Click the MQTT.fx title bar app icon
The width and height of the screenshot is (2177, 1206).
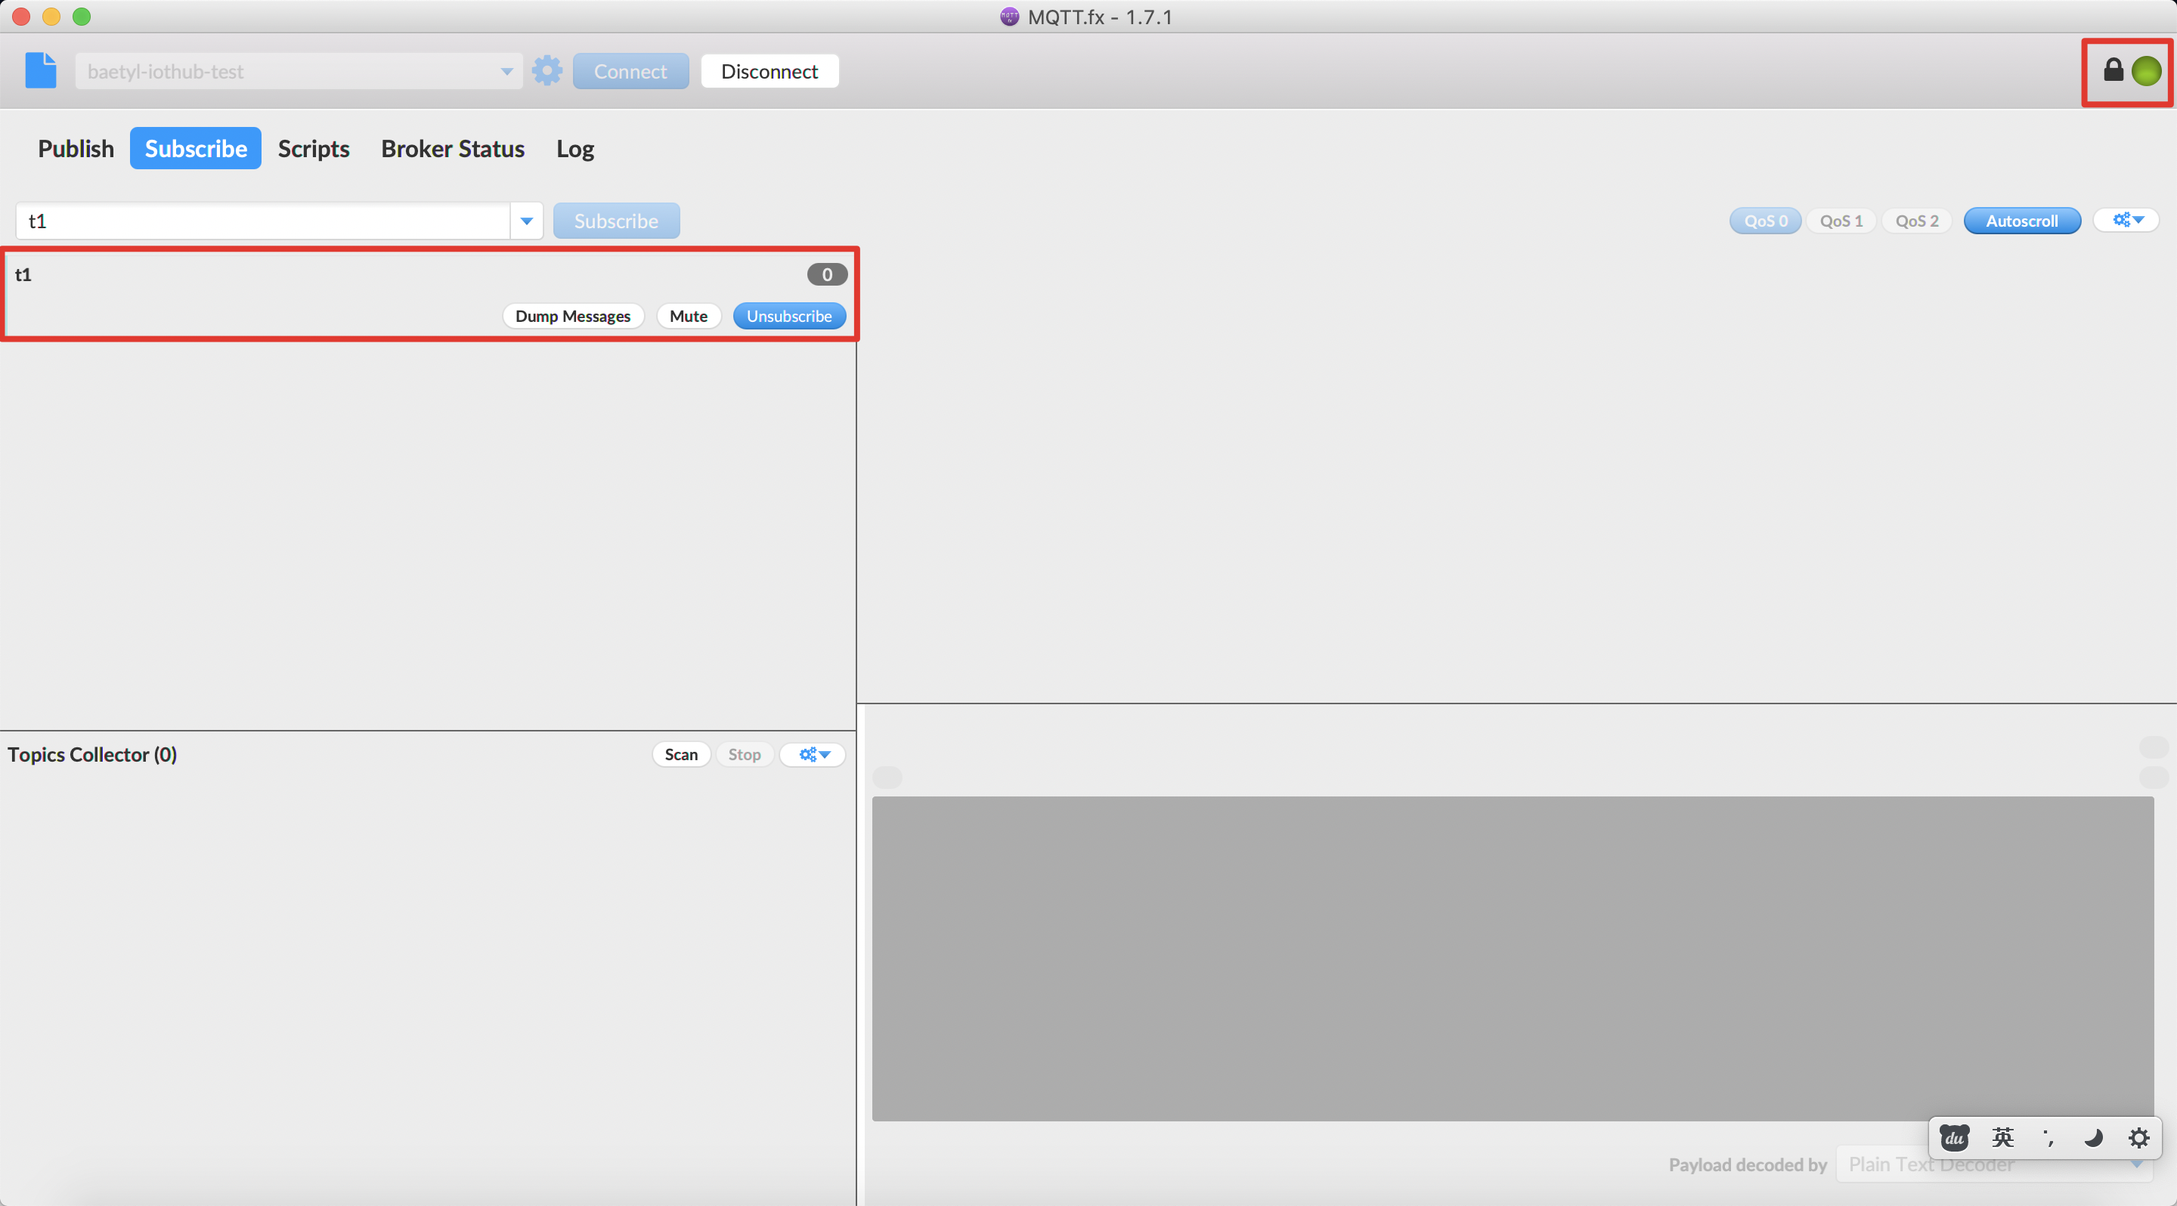point(1009,16)
